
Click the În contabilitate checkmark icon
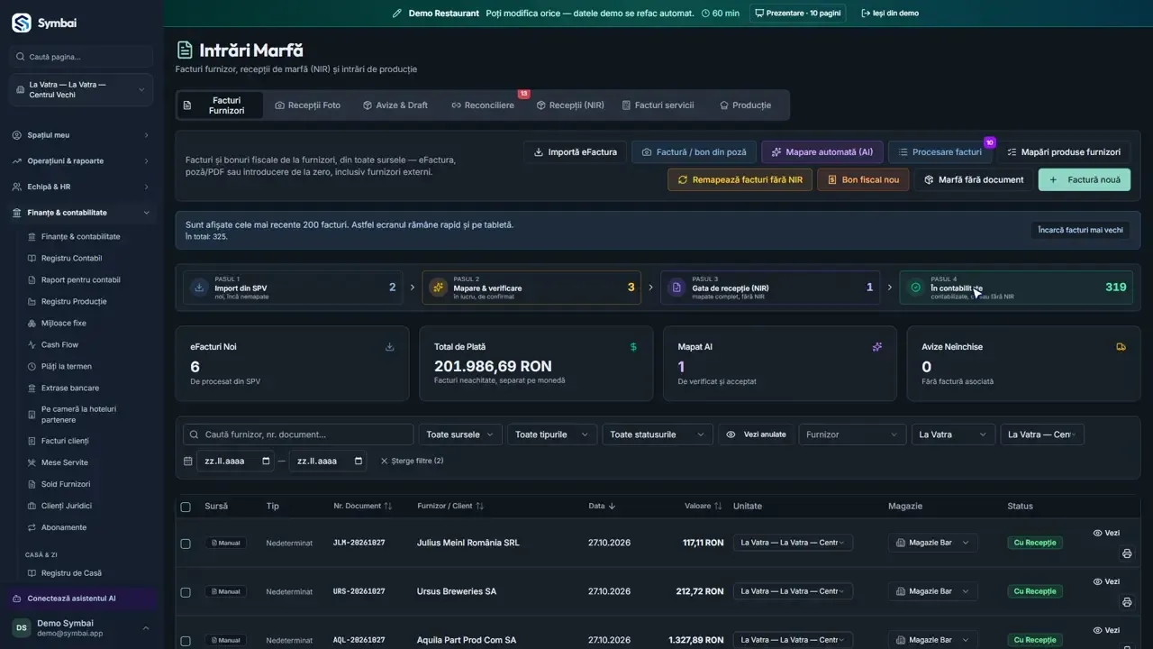[x=916, y=288]
